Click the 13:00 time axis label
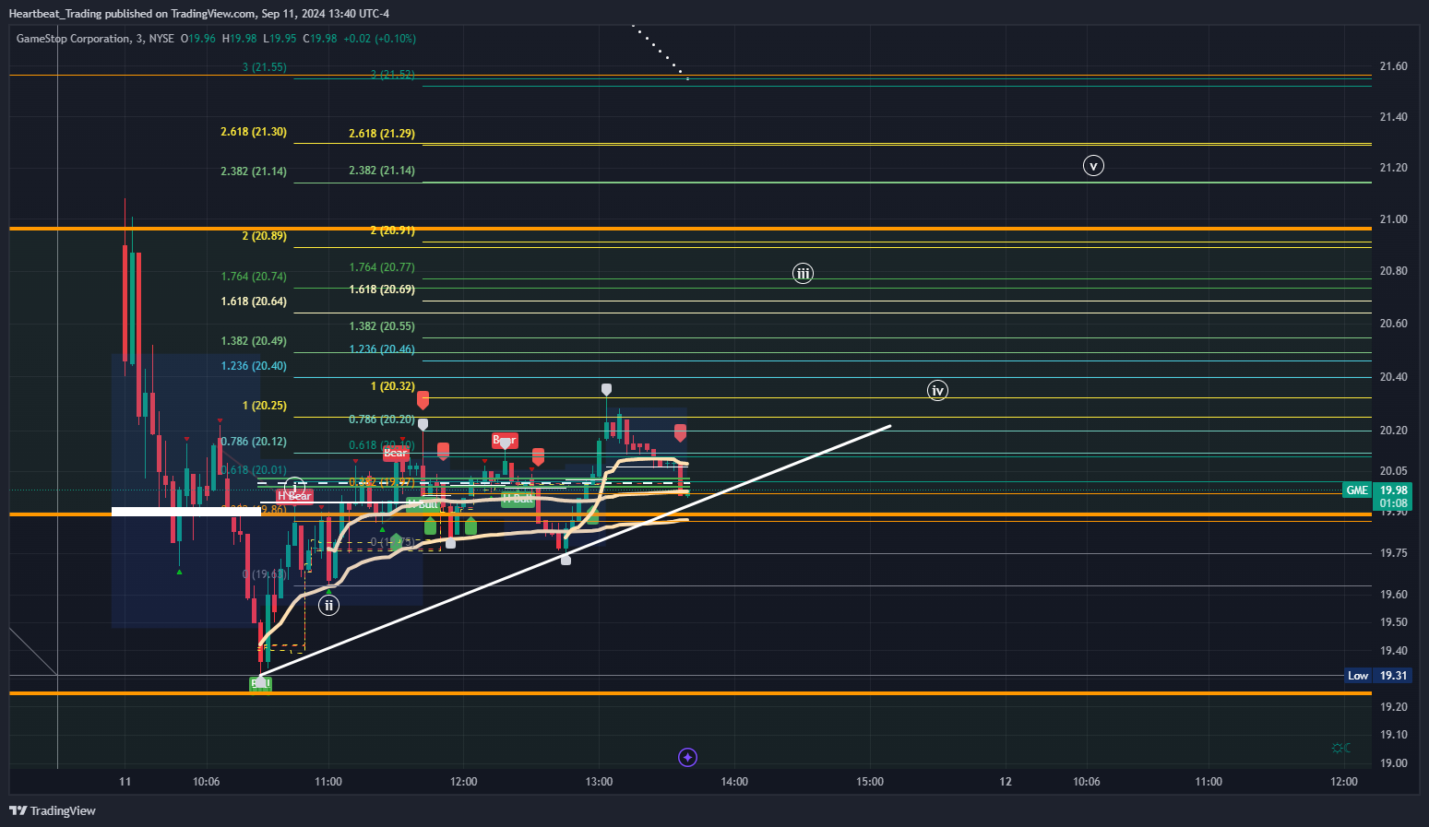 599,782
